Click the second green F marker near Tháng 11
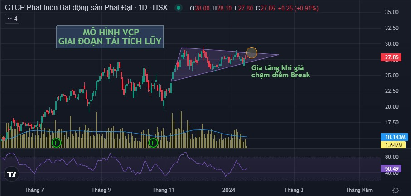Screen dimensions: 411x196 (153, 143)
